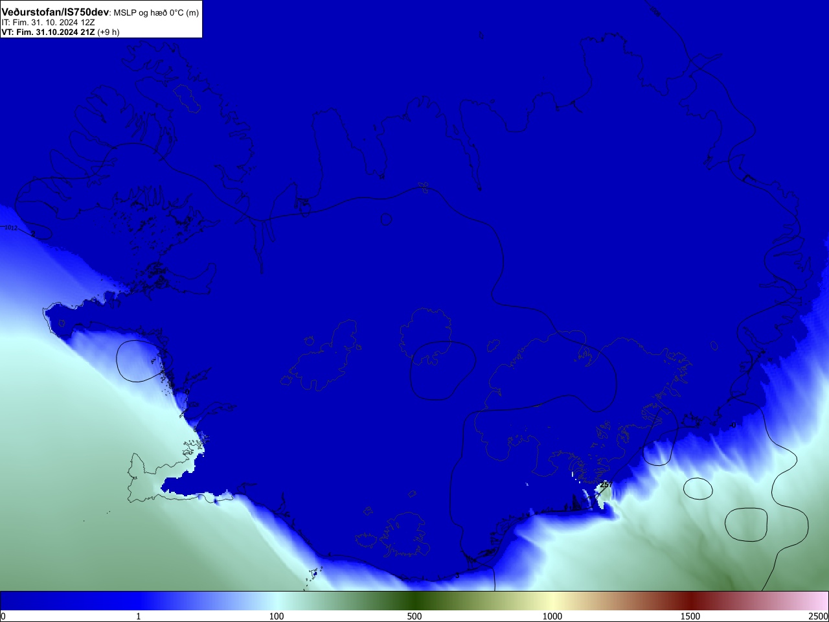Click the dark red color above 1500
Viewport: 829px width, 622px height.
pos(690,601)
